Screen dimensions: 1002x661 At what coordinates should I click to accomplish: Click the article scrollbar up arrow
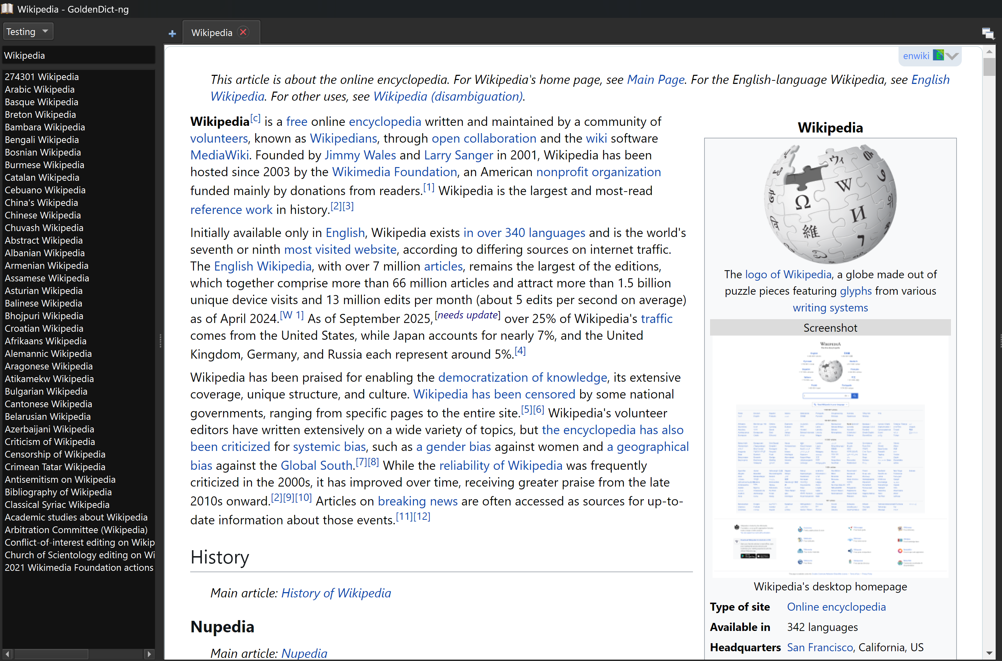[989, 51]
